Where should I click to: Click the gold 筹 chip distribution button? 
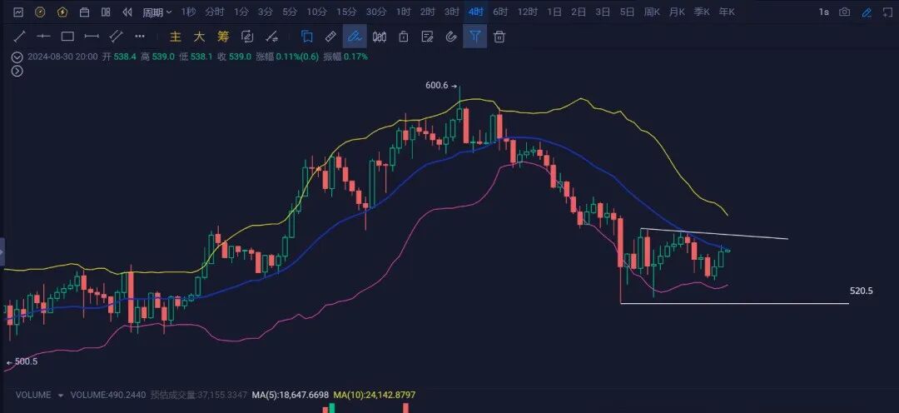[223, 37]
